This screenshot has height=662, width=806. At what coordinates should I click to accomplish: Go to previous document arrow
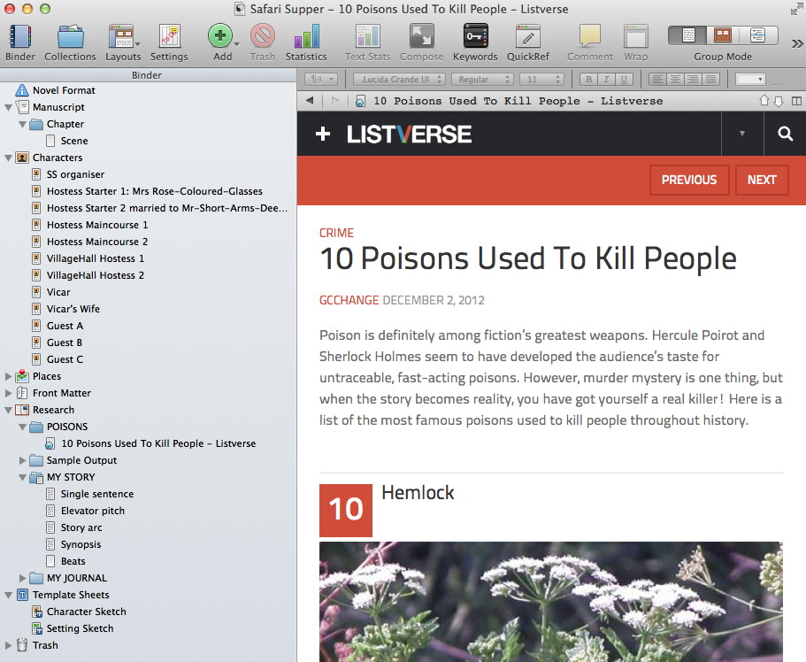764,101
